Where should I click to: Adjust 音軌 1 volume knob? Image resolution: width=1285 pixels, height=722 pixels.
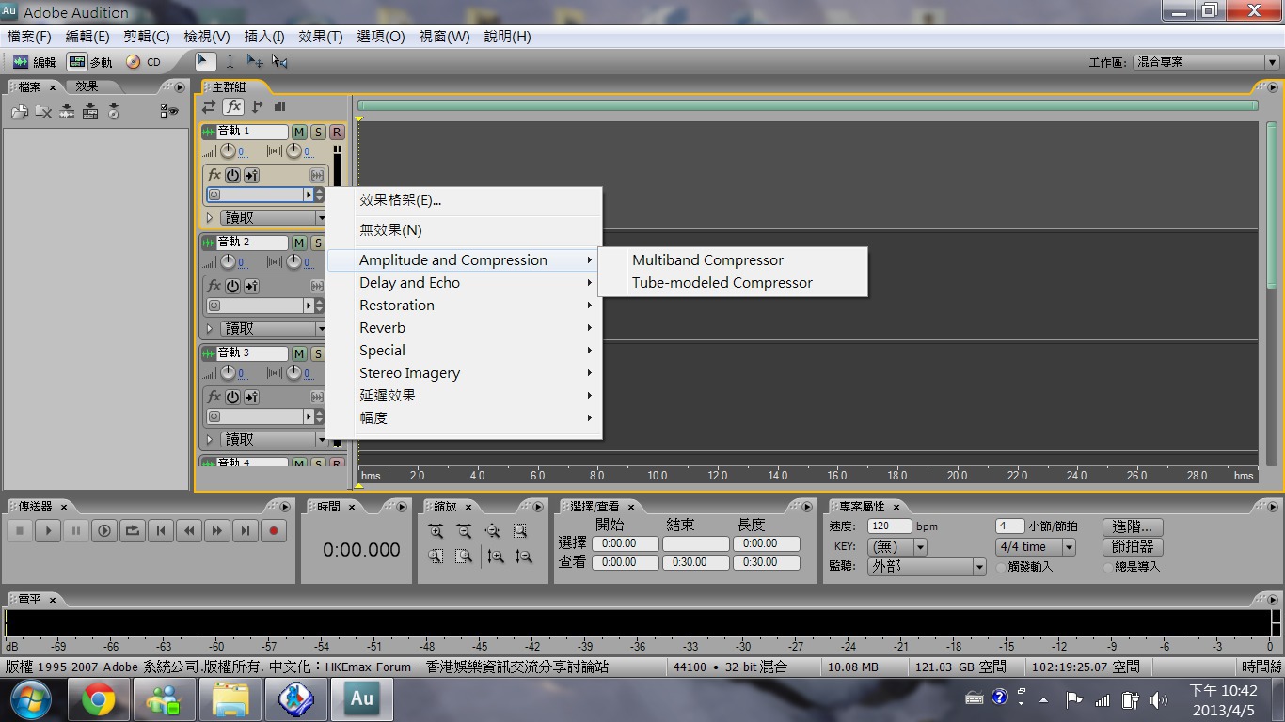click(x=228, y=150)
